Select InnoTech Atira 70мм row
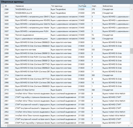 [65, 115]
